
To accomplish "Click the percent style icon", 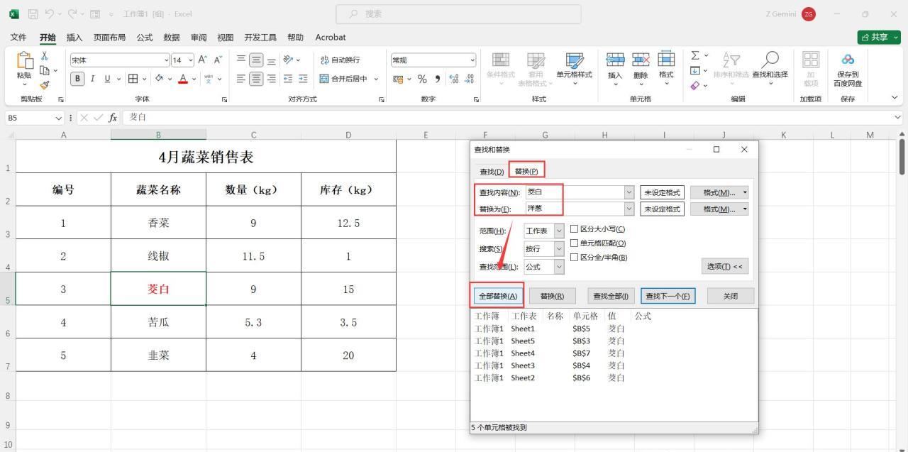I will tap(422, 78).
